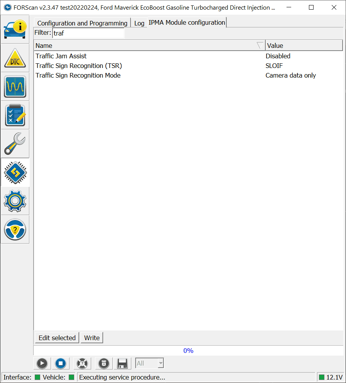Click the Stop button in bottom toolbar
Viewport: 346px width, 383px height.
point(61,363)
